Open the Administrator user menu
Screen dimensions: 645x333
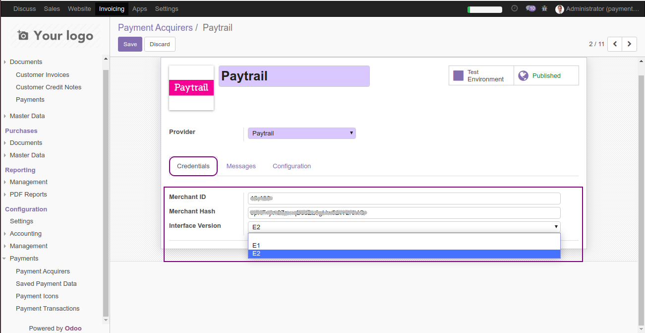(x=598, y=9)
